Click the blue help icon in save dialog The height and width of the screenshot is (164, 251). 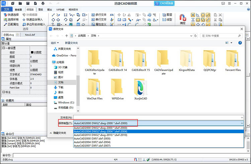tap(240, 43)
